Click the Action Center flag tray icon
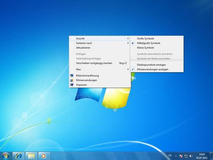 coord(181,156)
